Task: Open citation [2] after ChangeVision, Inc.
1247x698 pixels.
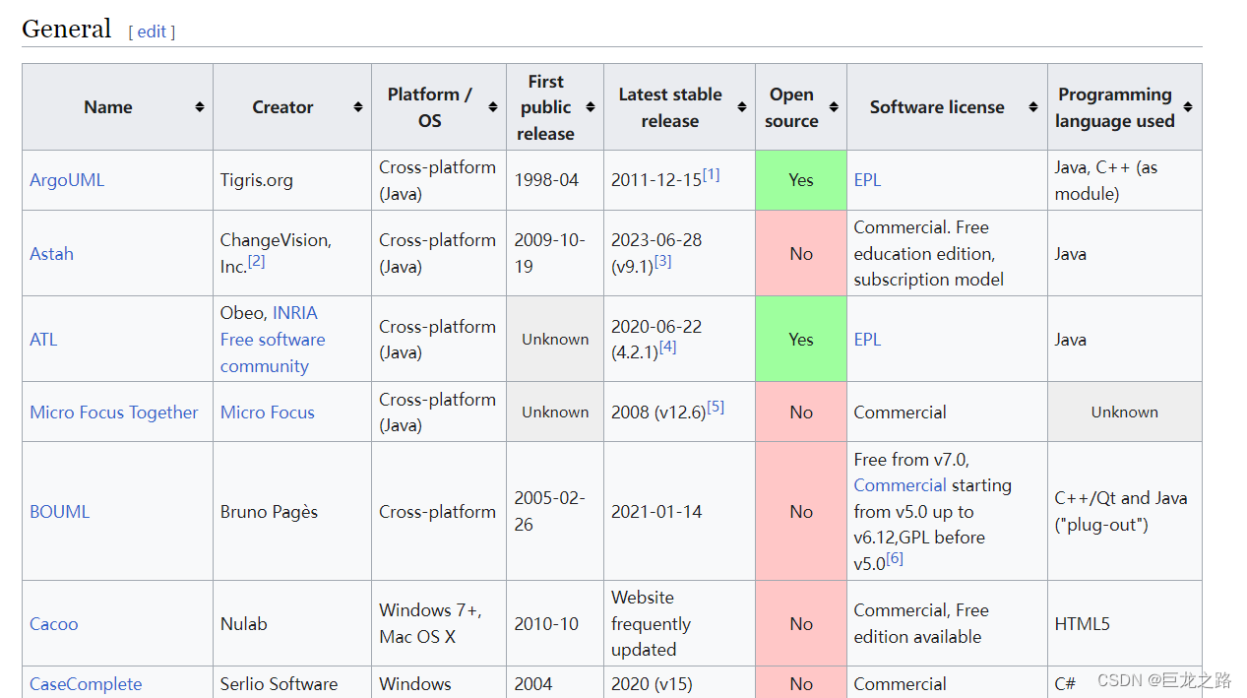Action: (x=256, y=261)
